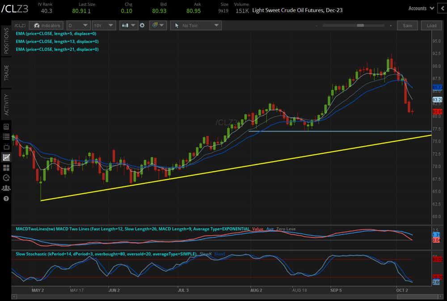The image size is (447, 301).
Task: Click the blue EMA value axis bubble
Action: [437, 87]
